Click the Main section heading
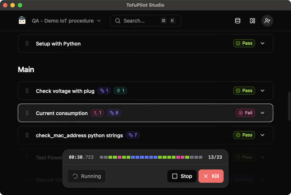Screen dimensions: 291x195 (x=26, y=70)
